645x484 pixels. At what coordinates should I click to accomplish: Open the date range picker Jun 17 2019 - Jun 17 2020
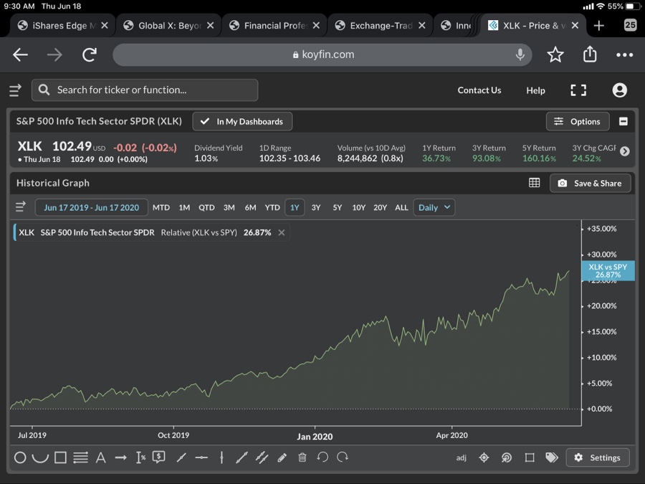91,207
